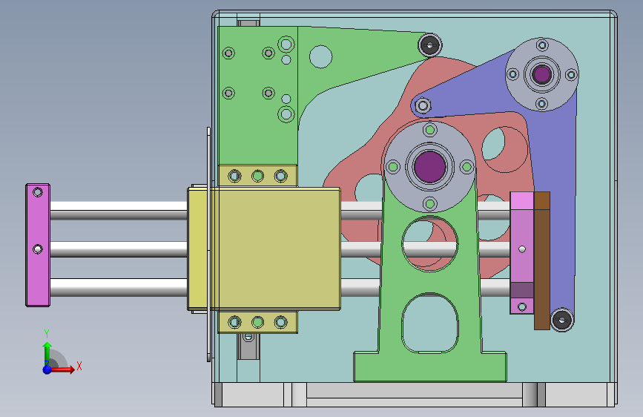Click the blue Z origin ball of the triad

(47, 370)
